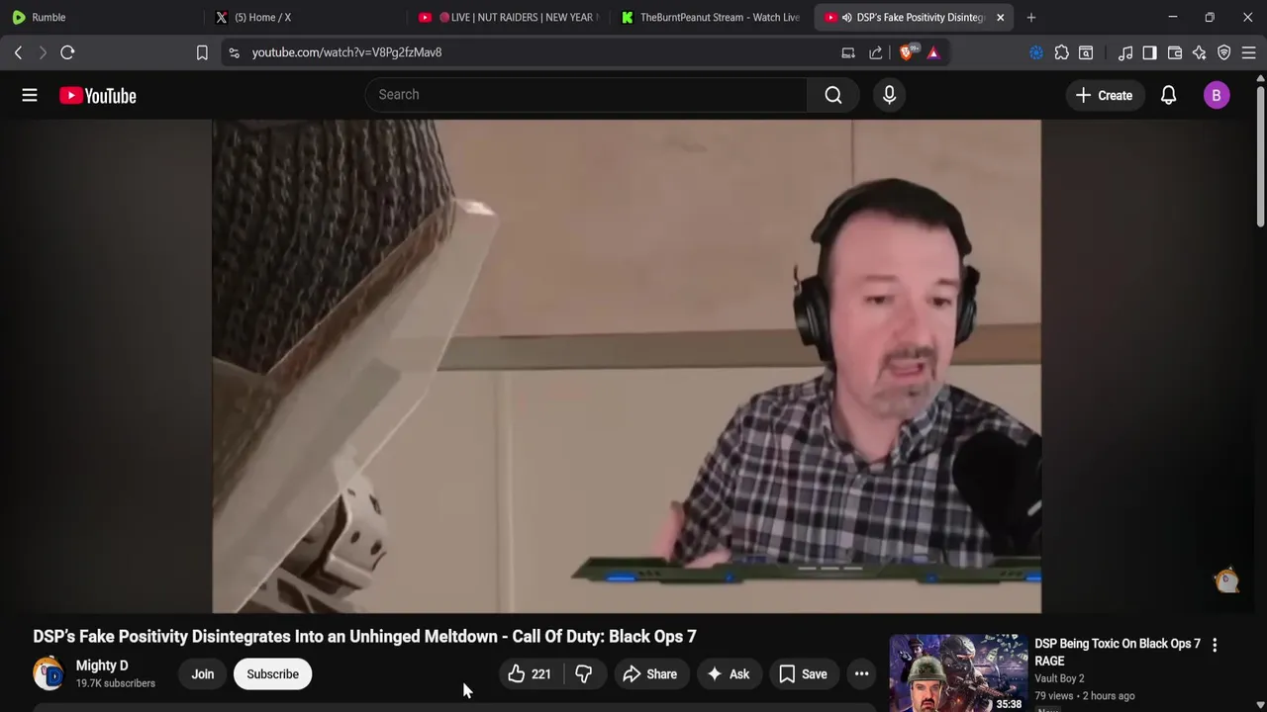Click the Brave Rewards triangle icon
The width and height of the screenshot is (1267, 712).
click(x=933, y=52)
